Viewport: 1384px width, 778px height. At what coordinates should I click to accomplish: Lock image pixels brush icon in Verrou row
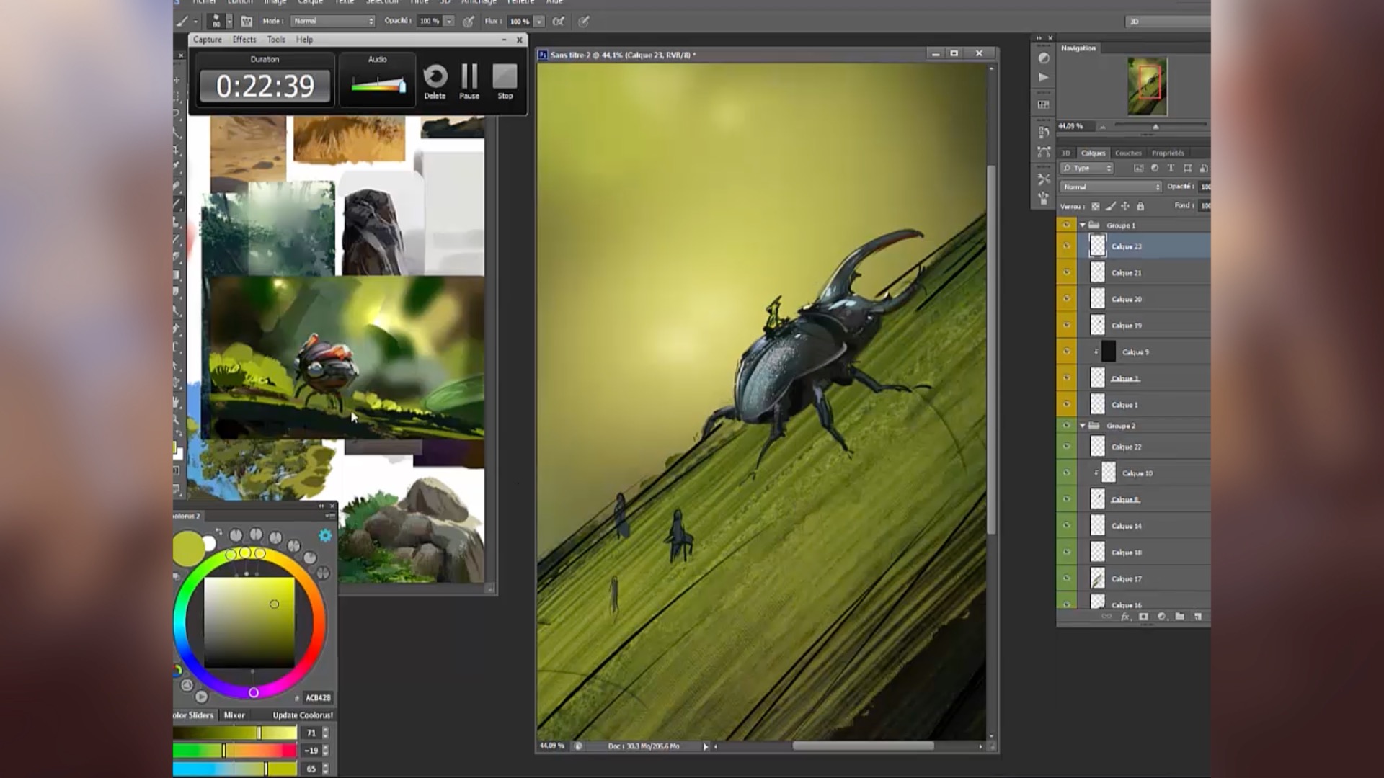click(1111, 206)
